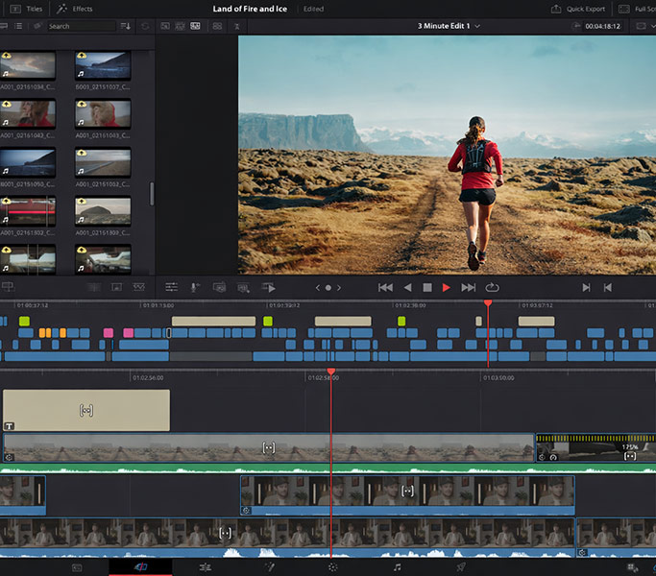Select the B001_02151050 clip thumbnail
The width and height of the screenshot is (656, 576).
(x=28, y=162)
